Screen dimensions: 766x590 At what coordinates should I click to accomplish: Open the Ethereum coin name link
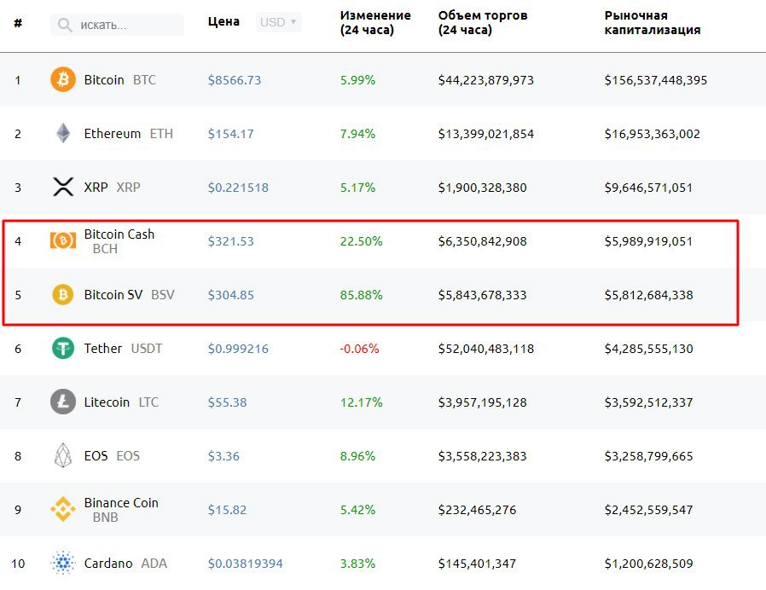[113, 133]
